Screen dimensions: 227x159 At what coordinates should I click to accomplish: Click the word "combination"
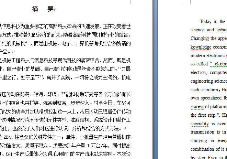point(203,149)
